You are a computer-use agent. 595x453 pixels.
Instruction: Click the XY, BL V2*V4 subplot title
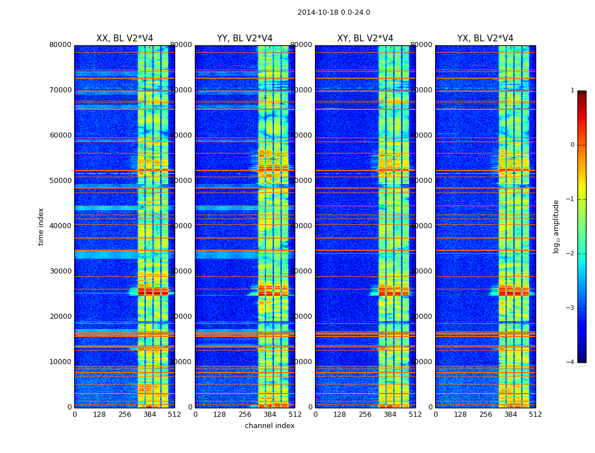pos(365,39)
